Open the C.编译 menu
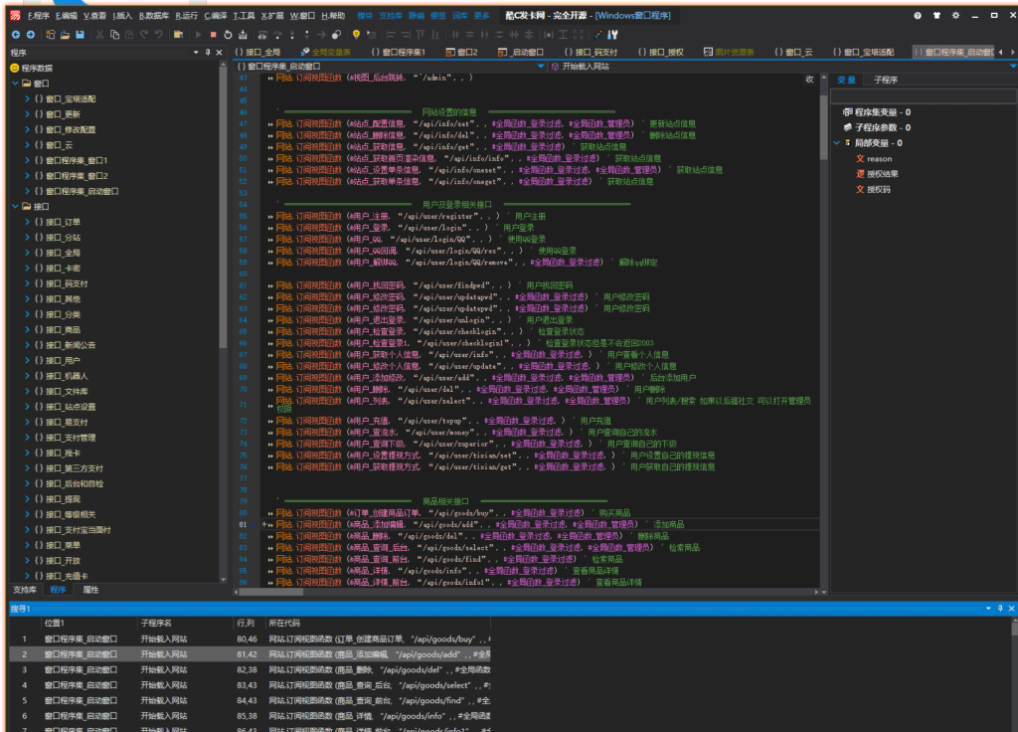This screenshot has height=732, width=1018. point(214,16)
